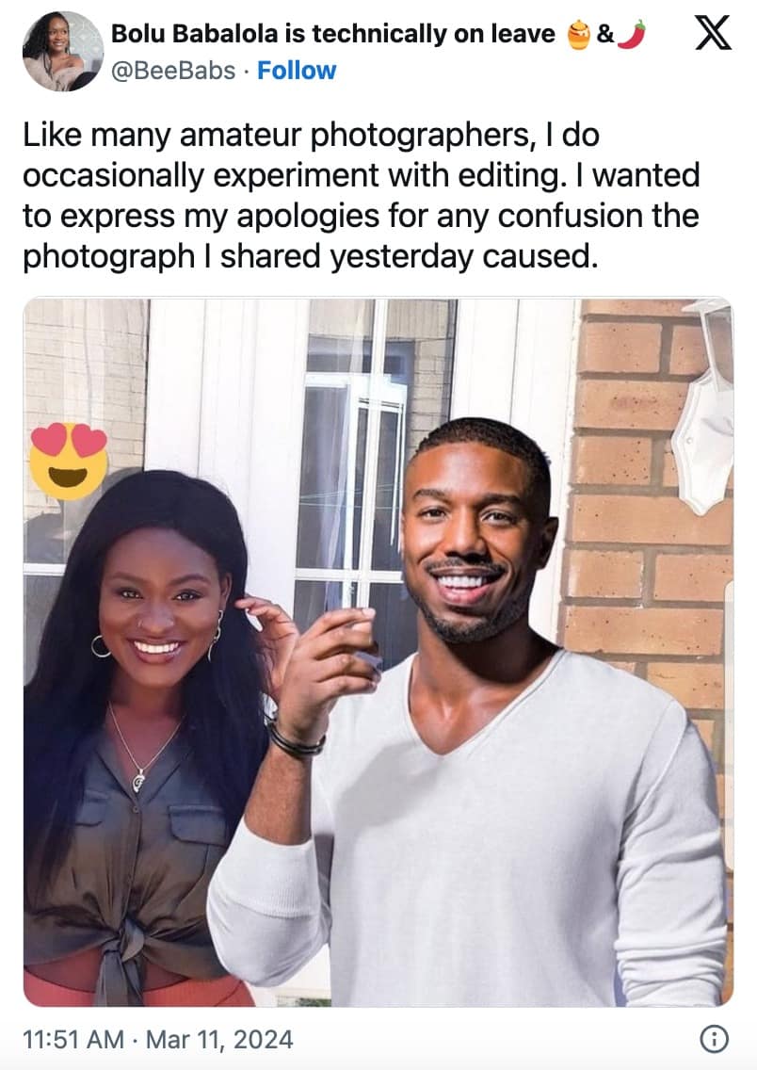Click the 11:51 AM timestamp

[x=73, y=1039]
